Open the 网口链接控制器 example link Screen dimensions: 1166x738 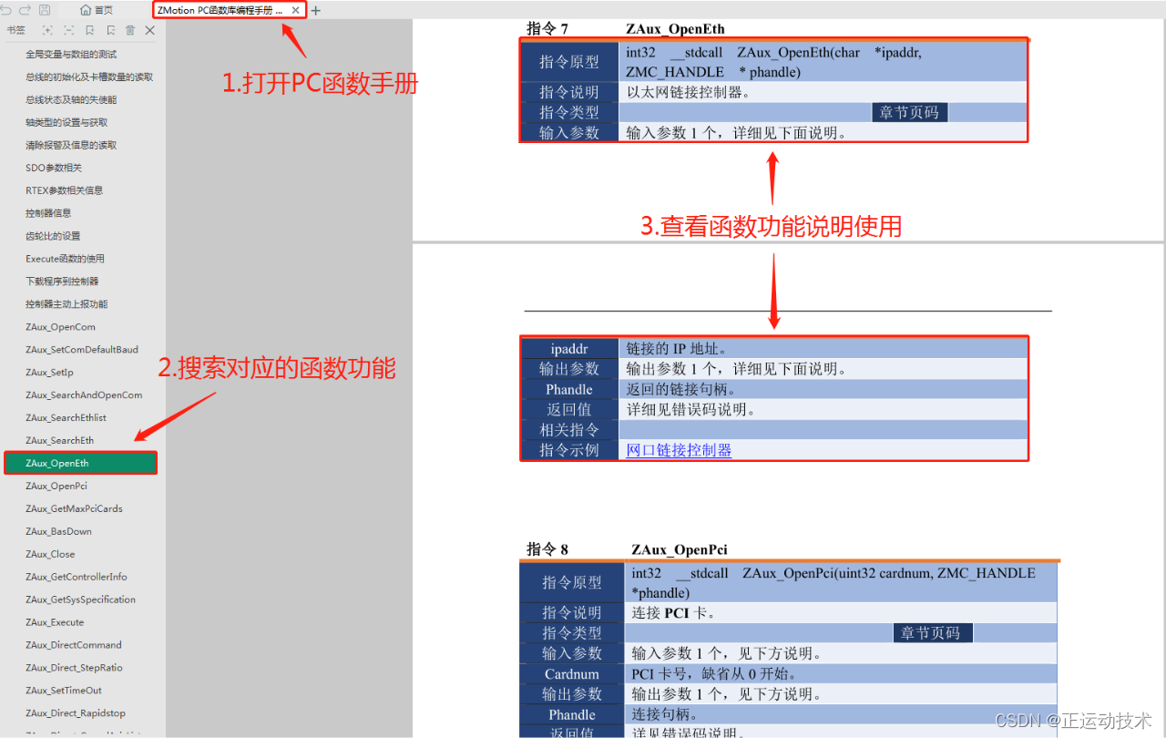click(676, 450)
